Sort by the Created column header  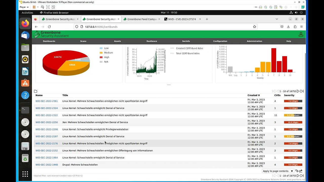[x=254, y=95]
